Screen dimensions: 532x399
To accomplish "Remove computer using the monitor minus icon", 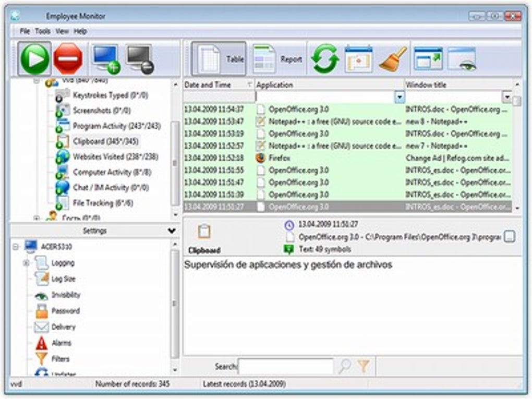I will pos(139,59).
